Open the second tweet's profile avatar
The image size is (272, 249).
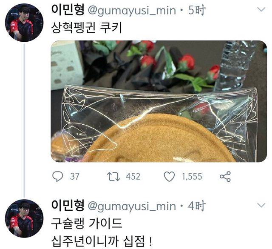24,218
